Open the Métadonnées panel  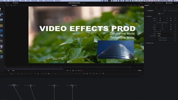[x=159, y=3]
